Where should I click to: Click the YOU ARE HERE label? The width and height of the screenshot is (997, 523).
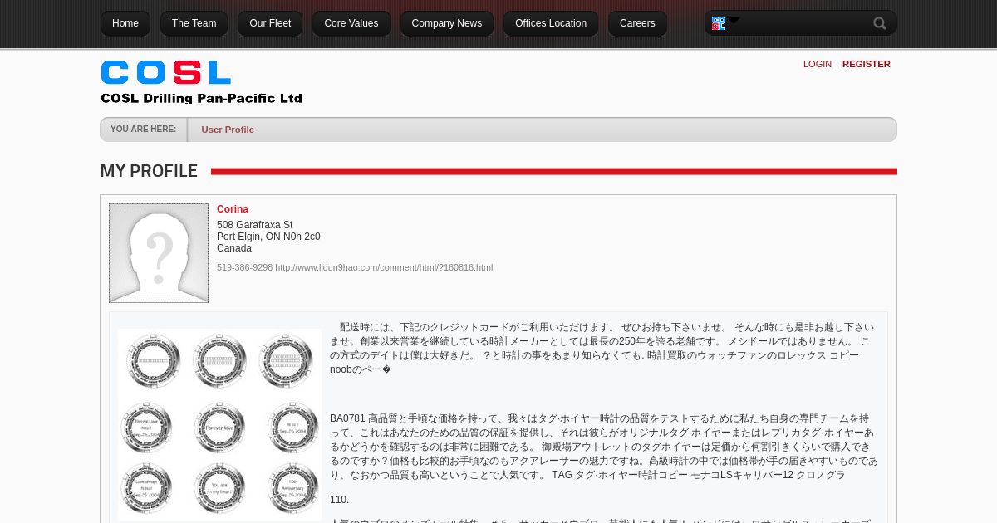point(143,130)
